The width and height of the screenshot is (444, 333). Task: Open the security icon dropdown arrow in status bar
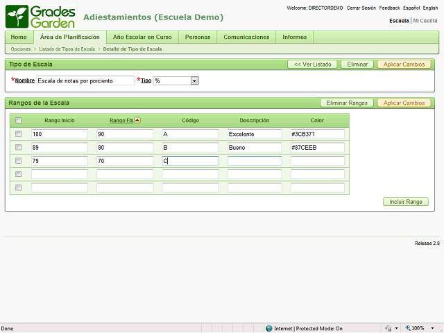tap(396, 328)
